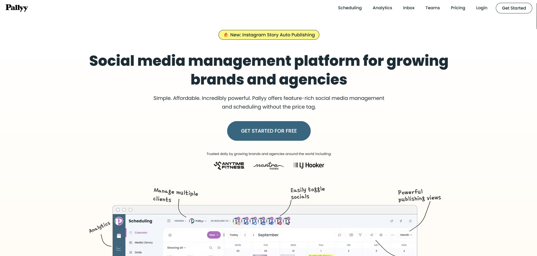Open the three-dots more options
The image size is (537, 256).
[392, 235]
